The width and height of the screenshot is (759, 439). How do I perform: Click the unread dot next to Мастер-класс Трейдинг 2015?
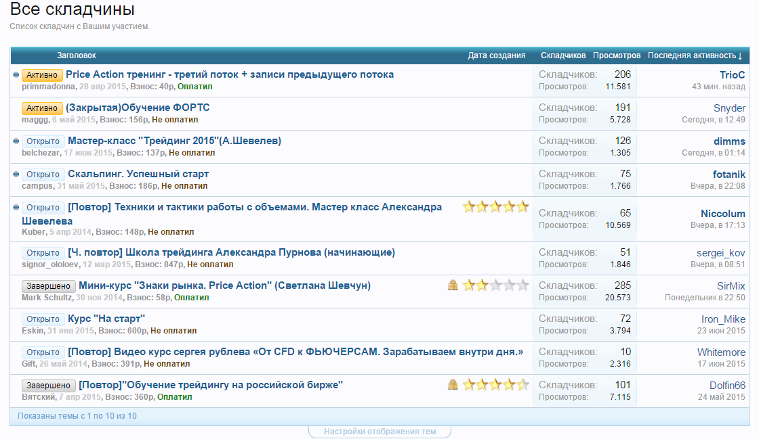[x=16, y=141]
